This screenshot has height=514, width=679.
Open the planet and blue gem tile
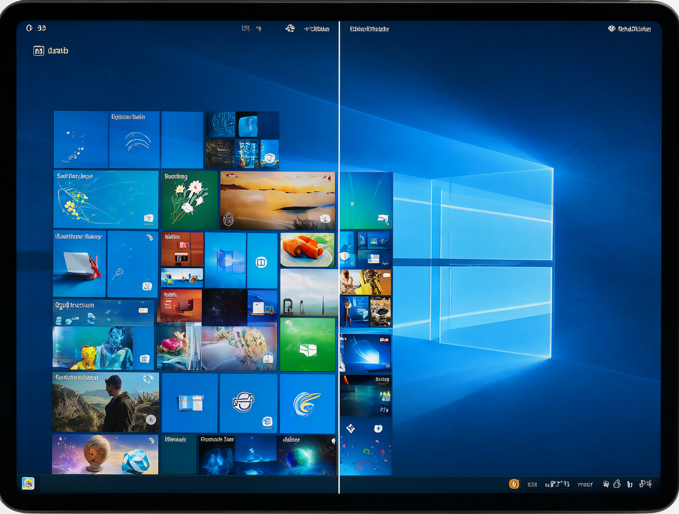coord(105,454)
